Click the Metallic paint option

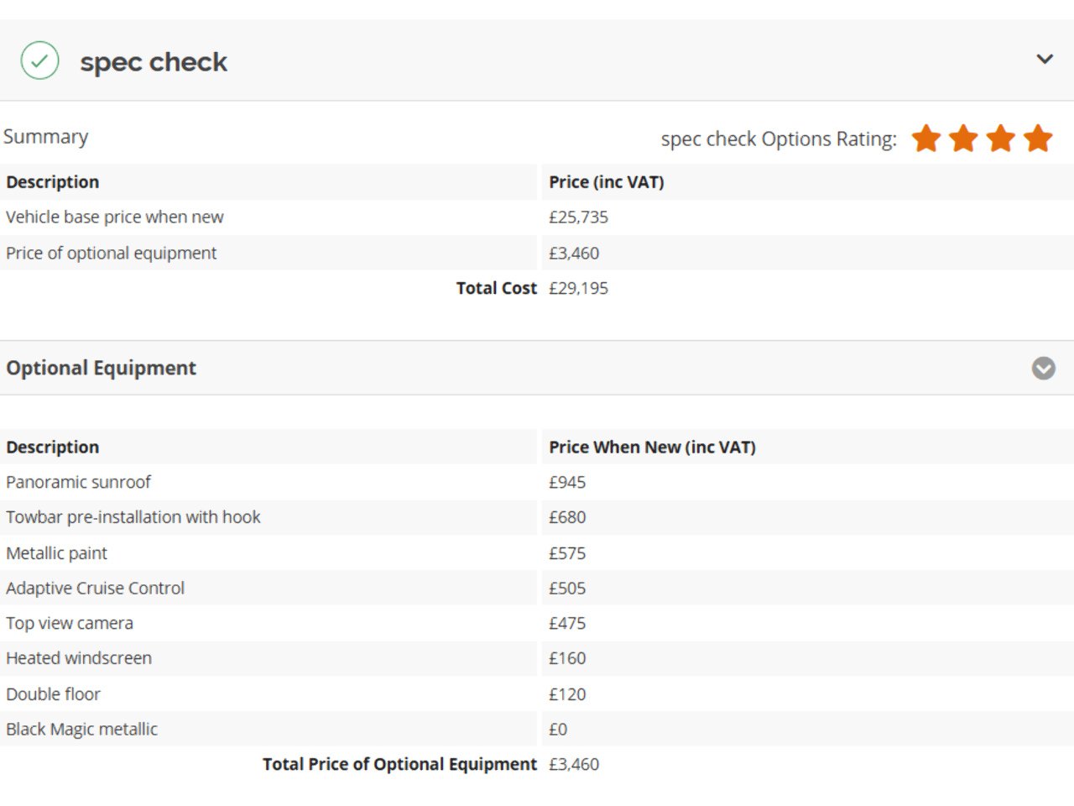[56, 553]
